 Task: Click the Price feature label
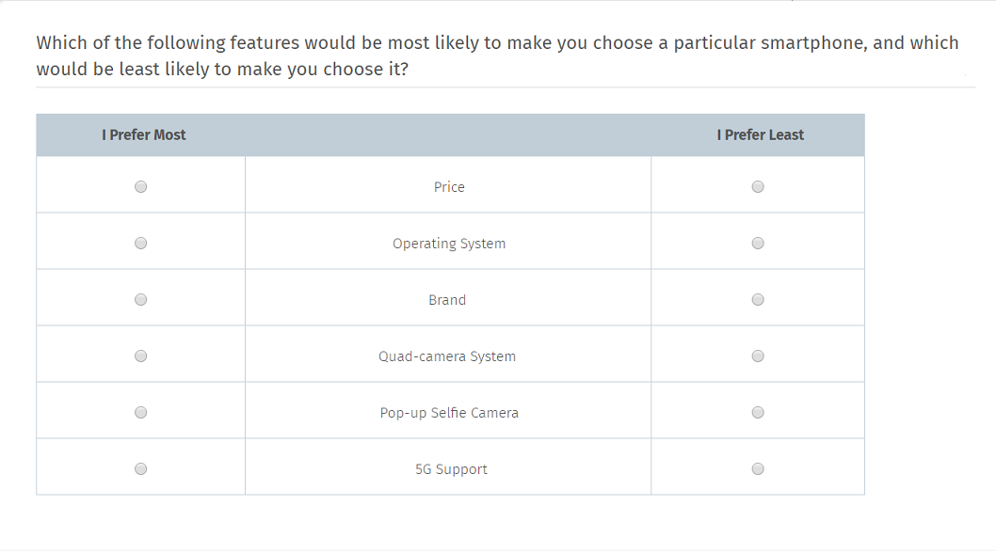tap(449, 187)
